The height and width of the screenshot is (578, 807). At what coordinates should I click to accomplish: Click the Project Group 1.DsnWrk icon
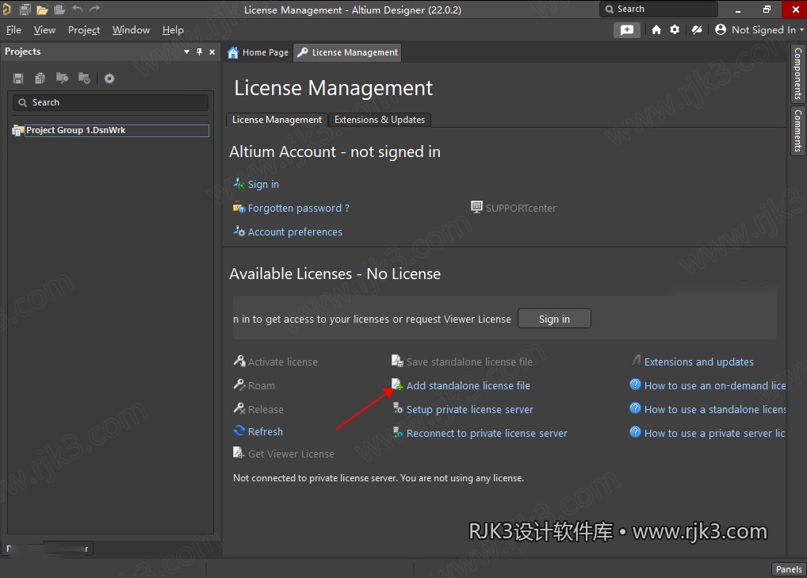tap(18, 131)
